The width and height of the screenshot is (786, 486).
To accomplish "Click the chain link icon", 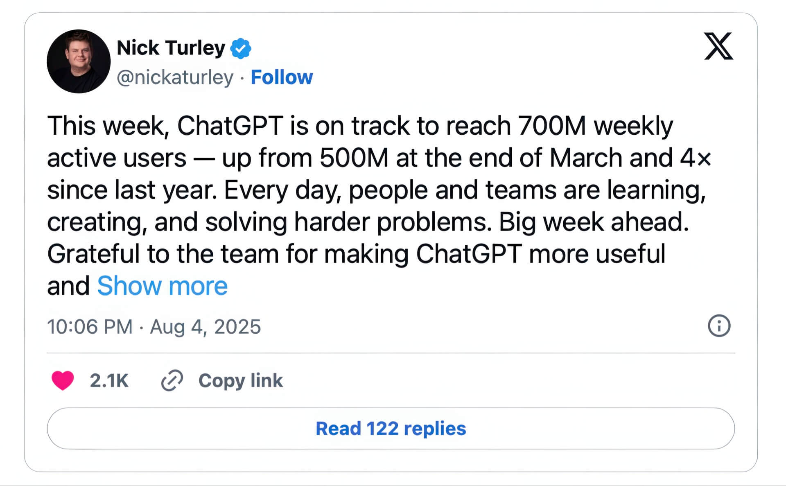I will (172, 380).
